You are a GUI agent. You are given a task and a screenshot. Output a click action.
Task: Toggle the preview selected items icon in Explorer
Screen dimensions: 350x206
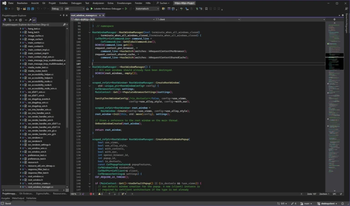tap(34, 20)
